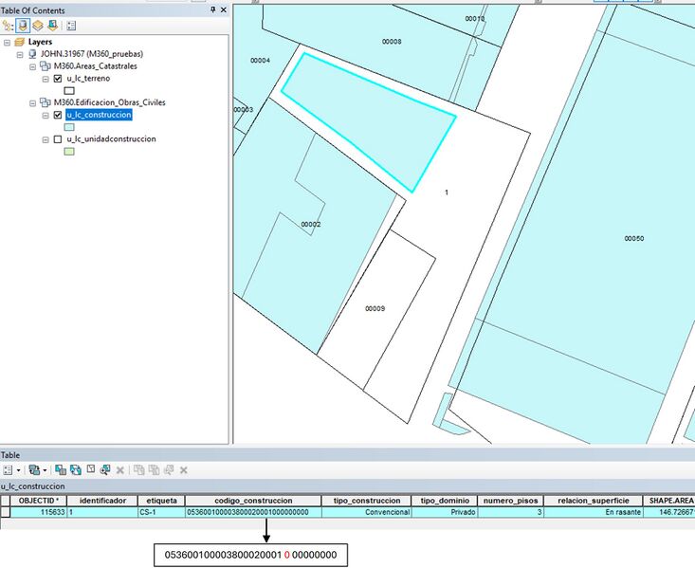
Task: Collapse u_lc_unidadconstruccion layer legend
Action: tap(46, 140)
